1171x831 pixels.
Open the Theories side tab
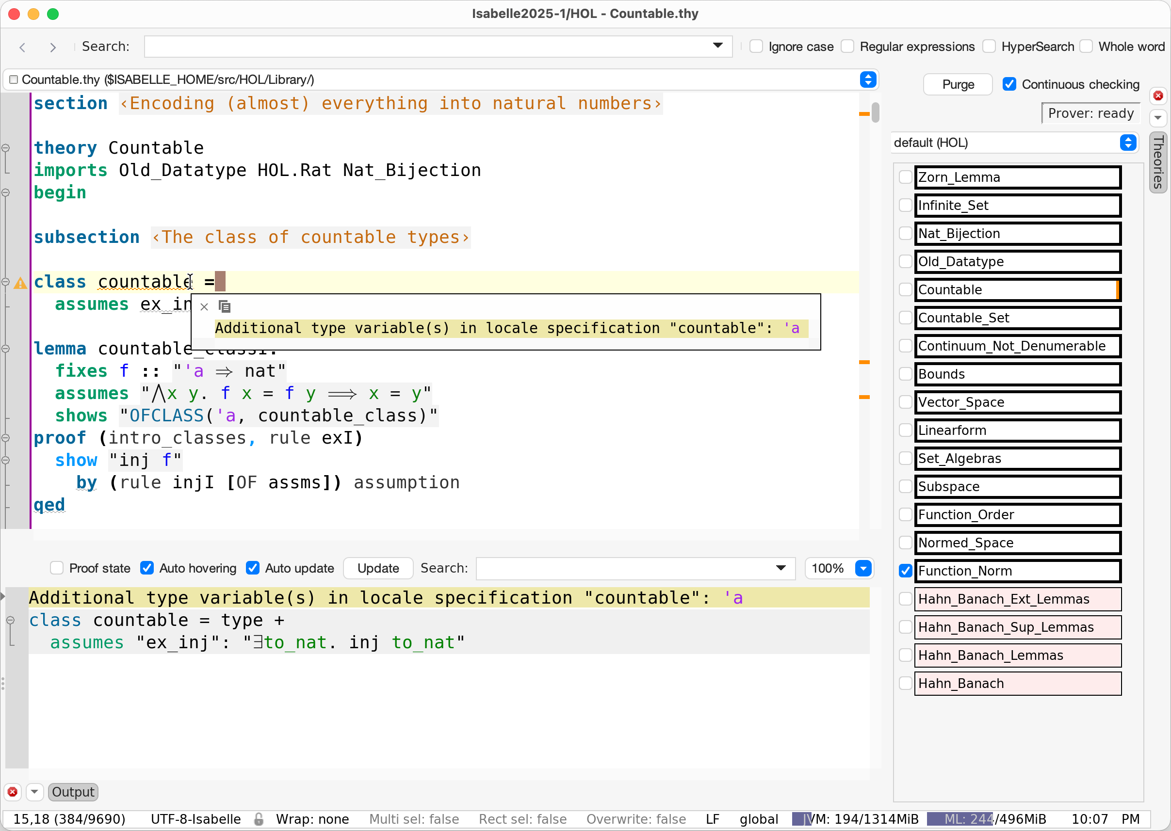pos(1158,162)
